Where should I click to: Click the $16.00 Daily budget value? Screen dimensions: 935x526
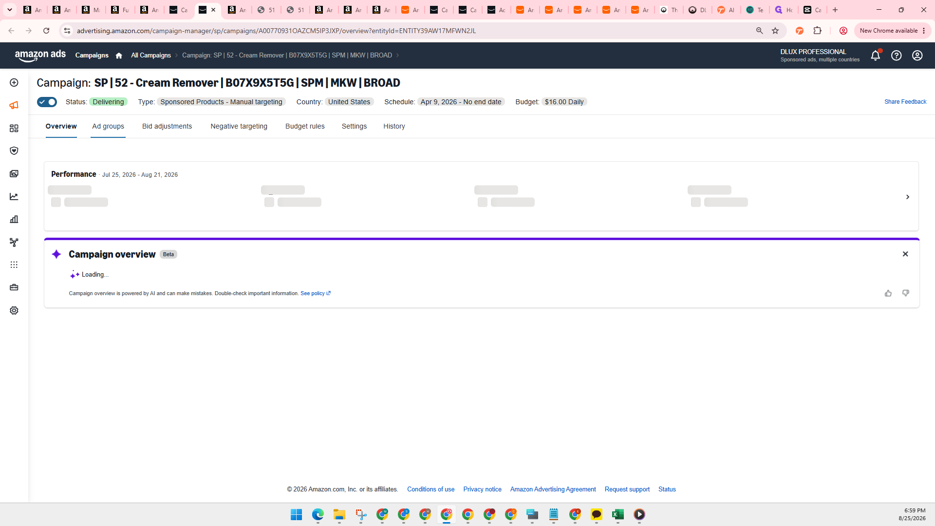[x=564, y=102]
